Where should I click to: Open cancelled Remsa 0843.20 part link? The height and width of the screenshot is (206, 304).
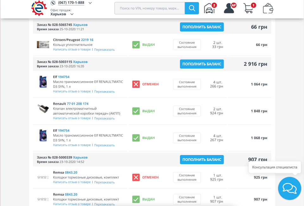tap(71, 173)
